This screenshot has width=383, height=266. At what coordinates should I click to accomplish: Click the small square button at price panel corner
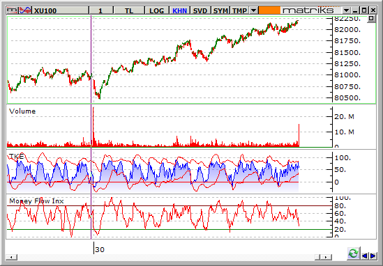(x=371, y=19)
